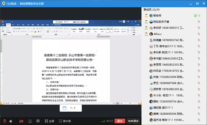Image resolution: width=207 pixels, height=125 pixels.
Task: Click the red 退出 button
Action: (x=119, y=121)
